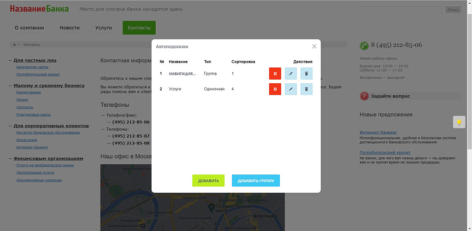Edit the НАВИГАЦИЯ group with pencil icon
Image resolution: width=472 pixels, height=231 pixels.
click(x=290, y=74)
